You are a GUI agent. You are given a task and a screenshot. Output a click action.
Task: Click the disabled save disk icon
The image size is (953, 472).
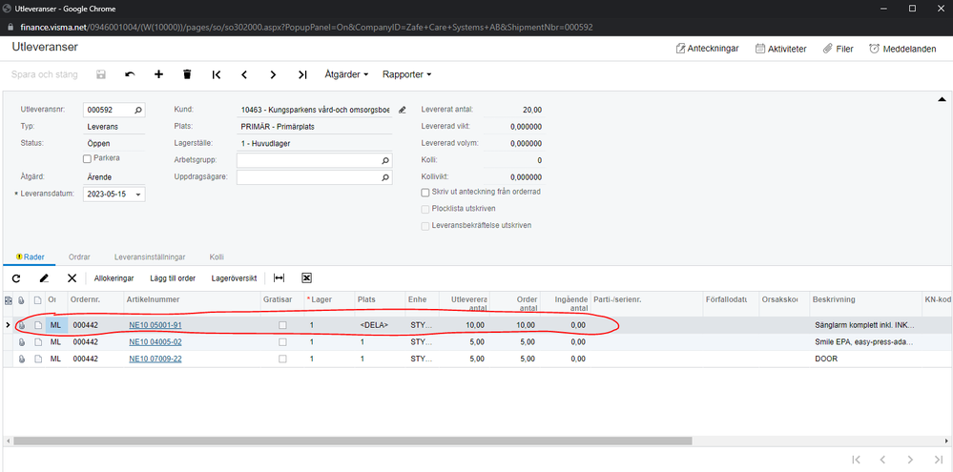tap(101, 74)
